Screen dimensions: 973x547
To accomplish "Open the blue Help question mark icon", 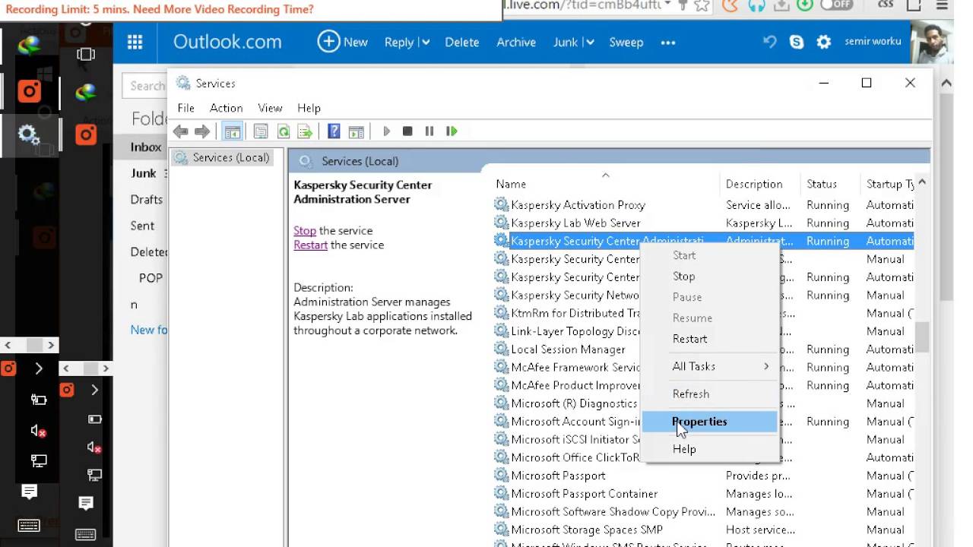I will 334,131.
